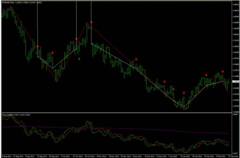Click the 17 Oct 2011 date label
The image size is (240, 158).
coord(77,156)
